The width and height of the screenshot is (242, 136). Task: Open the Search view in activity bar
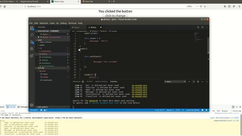[x=32, y=35]
